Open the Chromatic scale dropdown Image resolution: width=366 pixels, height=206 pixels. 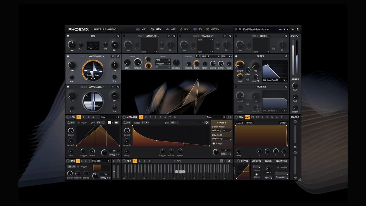coord(282,177)
